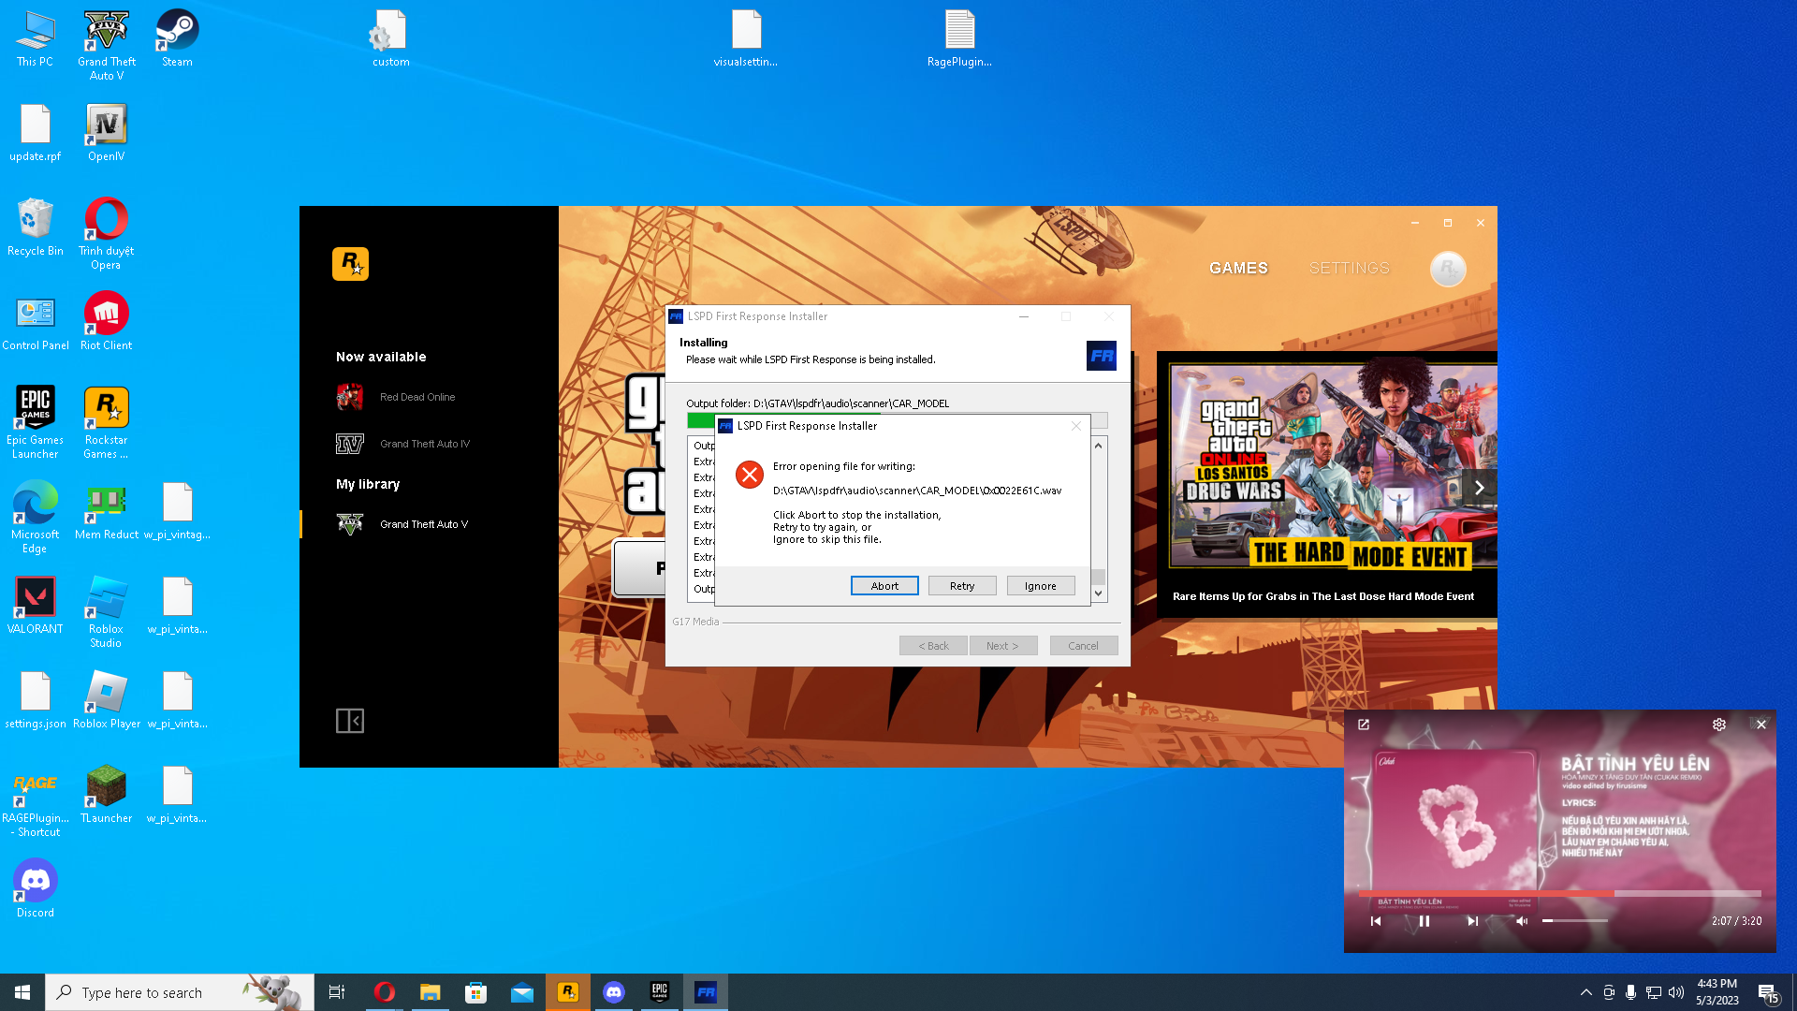Mute the mini player audio
The height and width of the screenshot is (1011, 1797).
pos(1522,921)
